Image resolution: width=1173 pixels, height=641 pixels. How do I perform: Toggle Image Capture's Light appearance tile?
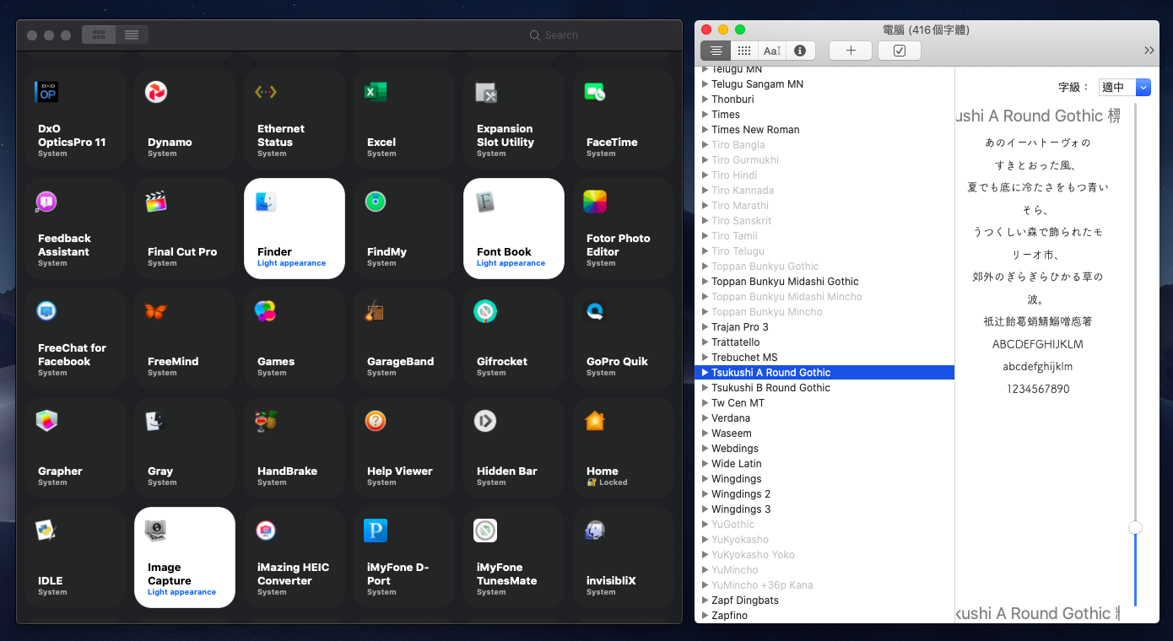pyautogui.click(x=185, y=558)
